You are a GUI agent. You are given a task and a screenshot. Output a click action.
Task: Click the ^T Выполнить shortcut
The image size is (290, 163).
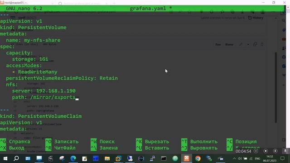coord(199,142)
